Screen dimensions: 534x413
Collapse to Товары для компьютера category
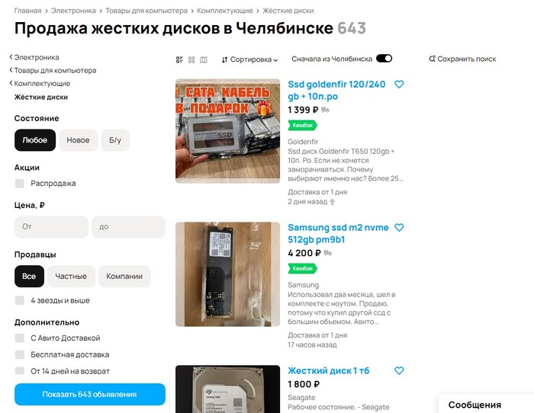coord(53,70)
